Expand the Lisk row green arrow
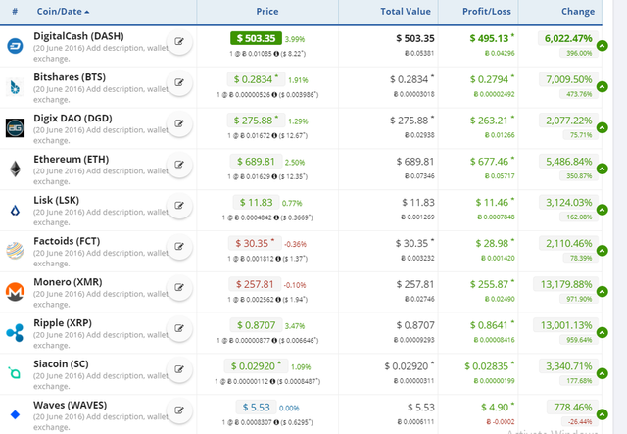This screenshot has width=627, height=434. (x=602, y=210)
